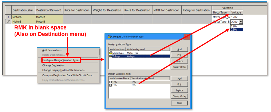271x112 pixels.
Task: Click the MotorType variation column header
Action: [x=221, y=13]
